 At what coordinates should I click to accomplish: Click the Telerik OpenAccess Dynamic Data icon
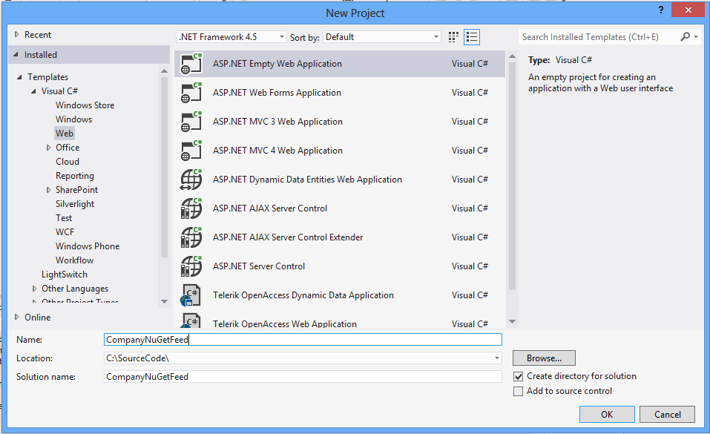coord(191,295)
